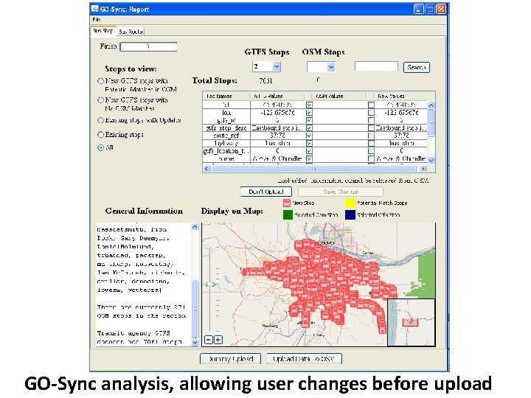Screen dimensions: 531x398
Task: Click the Save Change button
Action: (x=340, y=192)
